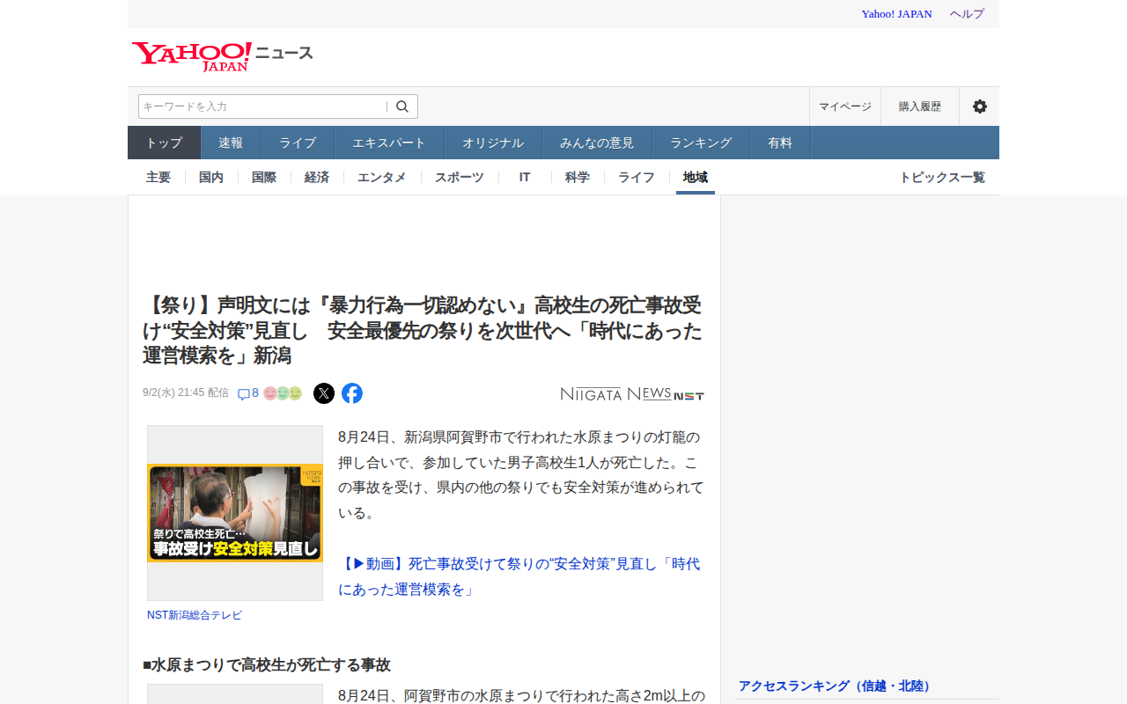Open the article video thumbnail
This screenshot has width=1127, height=704.
tap(235, 513)
